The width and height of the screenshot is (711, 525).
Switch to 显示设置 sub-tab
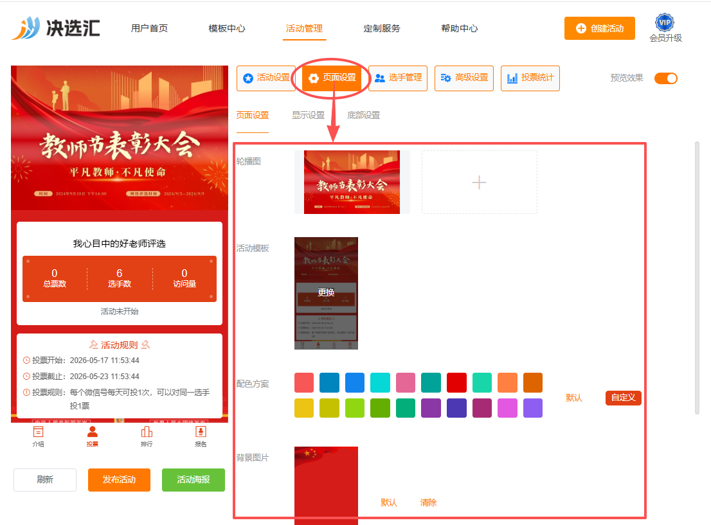pos(309,115)
